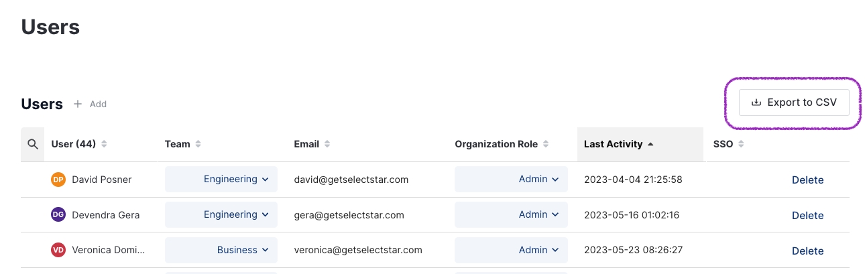867x274 pixels.
Task: Click Veronica's VD avatar icon
Action: pyautogui.click(x=58, y=250)
